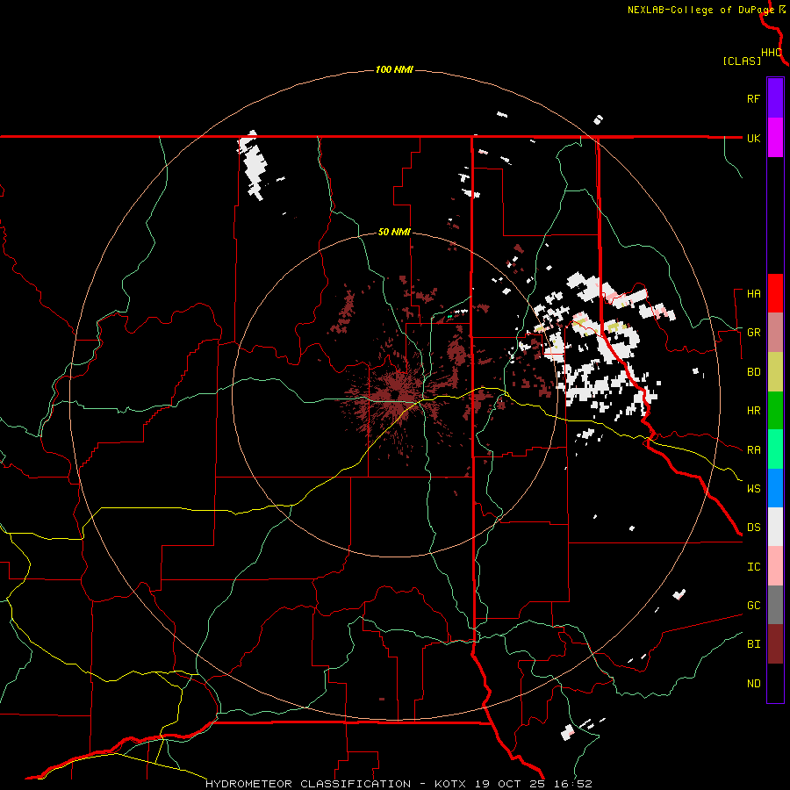Viewport: 790px width, 790px height.
Task: Click the ND black legend swatch
Action: point(775,683)
